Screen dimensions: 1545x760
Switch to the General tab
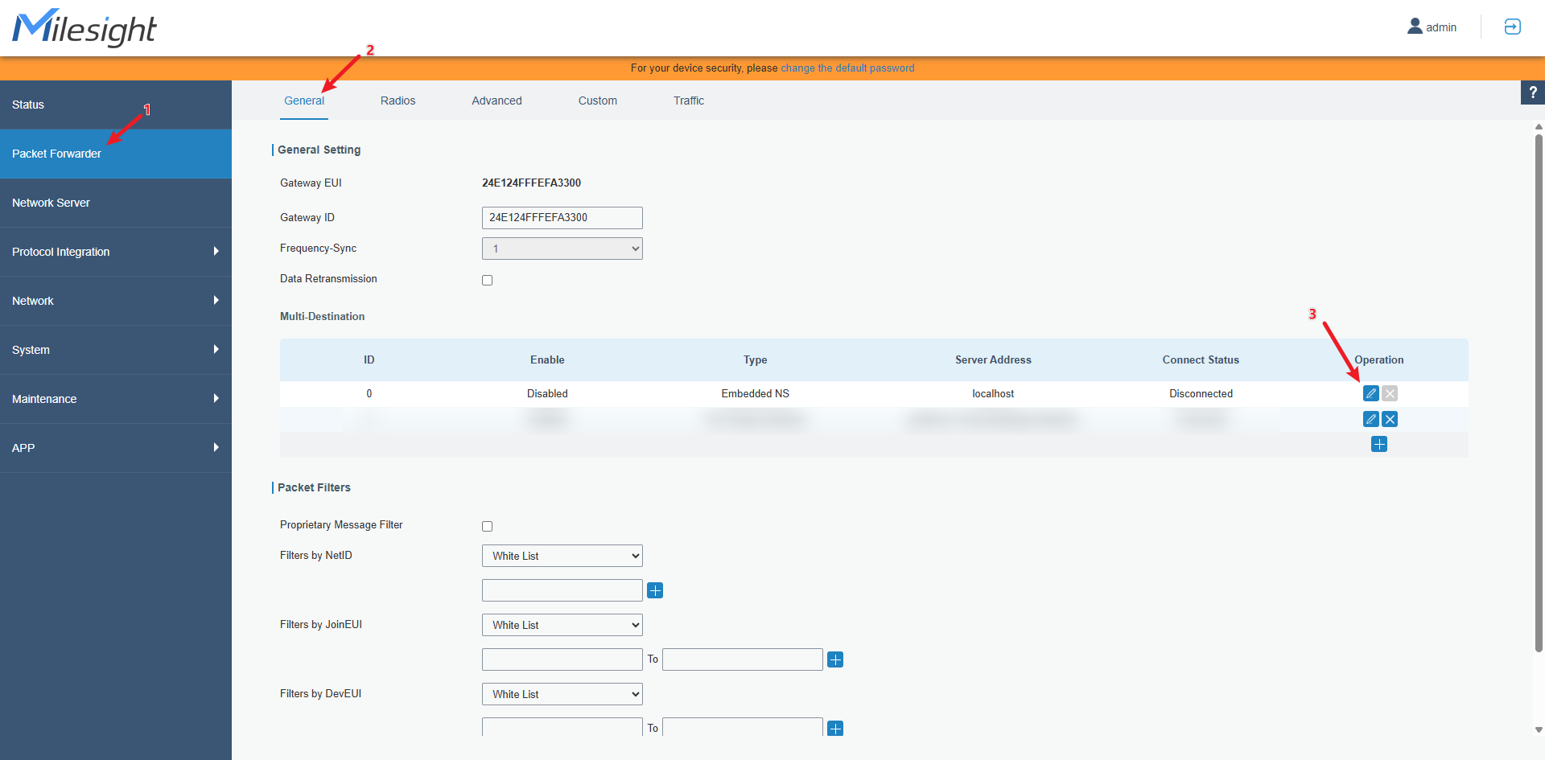click(304, 101)
